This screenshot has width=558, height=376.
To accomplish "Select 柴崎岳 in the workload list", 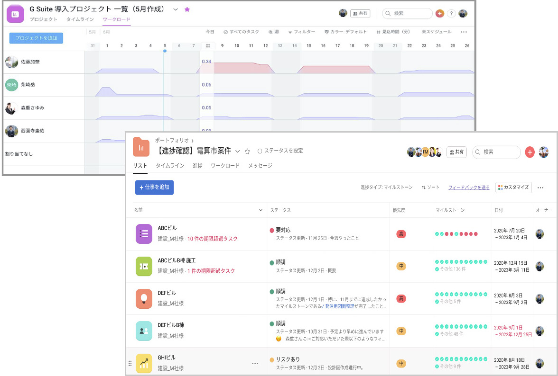I will (x=28, y=85).
